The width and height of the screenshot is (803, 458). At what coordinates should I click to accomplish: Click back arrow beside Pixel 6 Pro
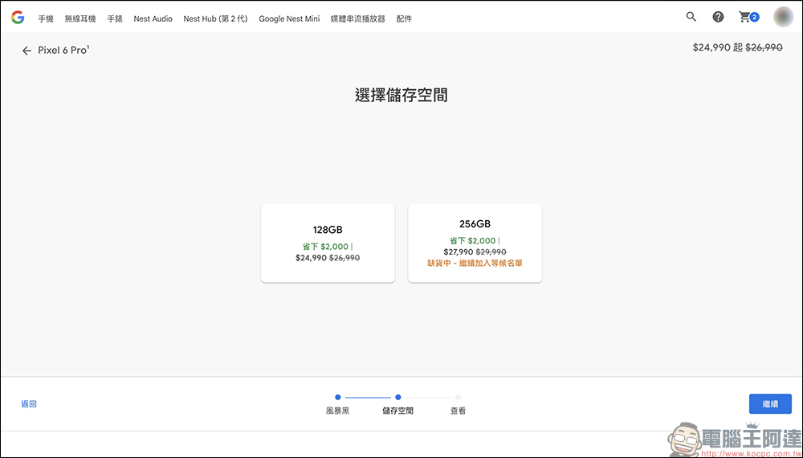[26, 51]
